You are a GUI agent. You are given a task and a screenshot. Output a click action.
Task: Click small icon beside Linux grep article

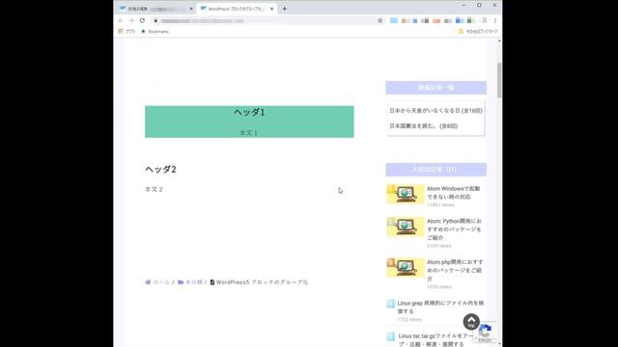coord(390,304)
